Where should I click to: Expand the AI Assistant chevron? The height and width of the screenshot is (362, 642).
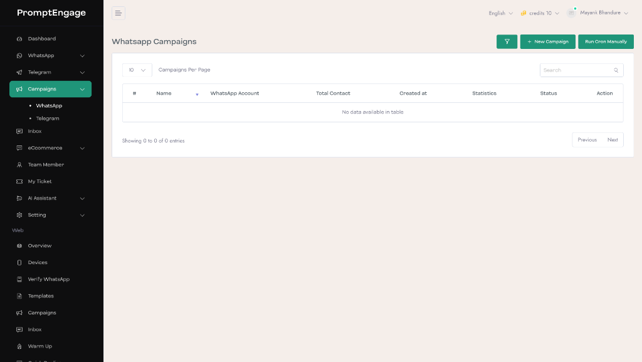click(82, 199)
